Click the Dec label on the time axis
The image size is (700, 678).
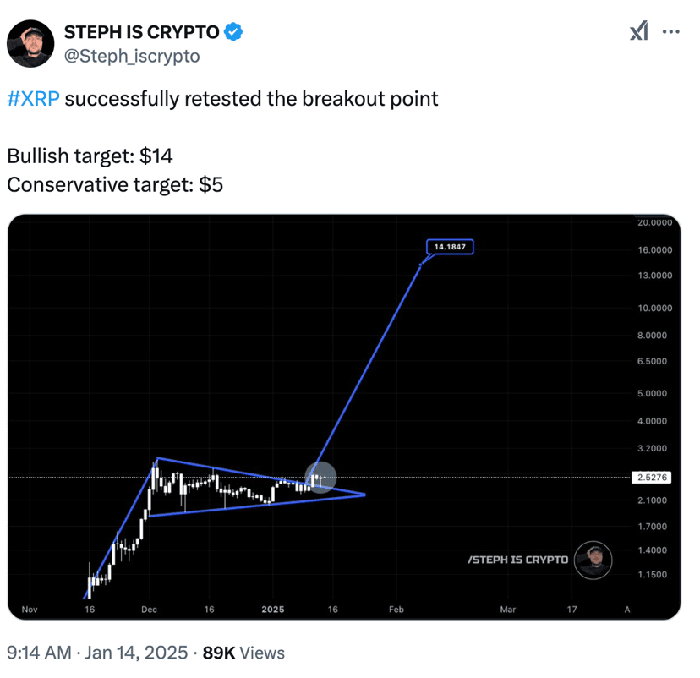click(150, 609)
